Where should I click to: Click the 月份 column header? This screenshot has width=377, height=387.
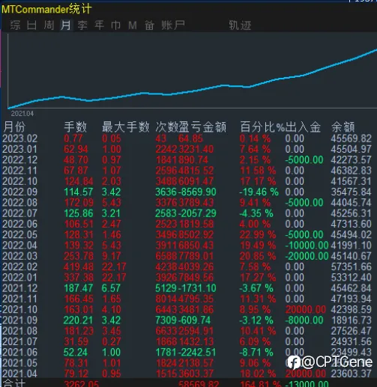pos(14,127)
